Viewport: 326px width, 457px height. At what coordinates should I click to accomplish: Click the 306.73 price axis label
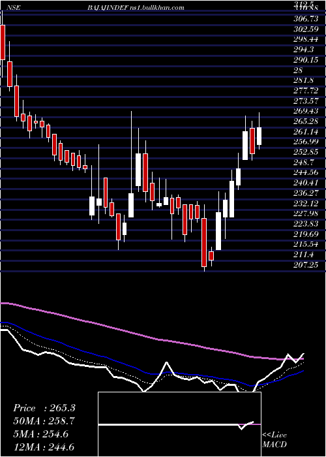[307, 19]
